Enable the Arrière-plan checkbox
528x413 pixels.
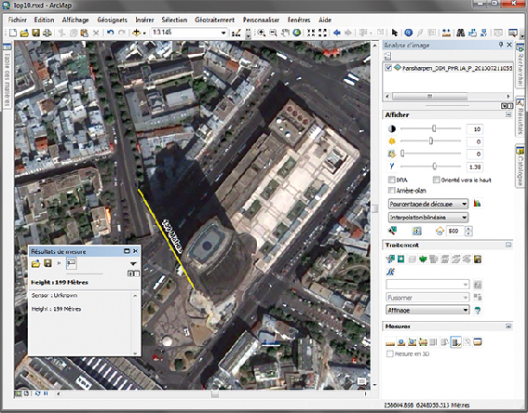(391, 191)
